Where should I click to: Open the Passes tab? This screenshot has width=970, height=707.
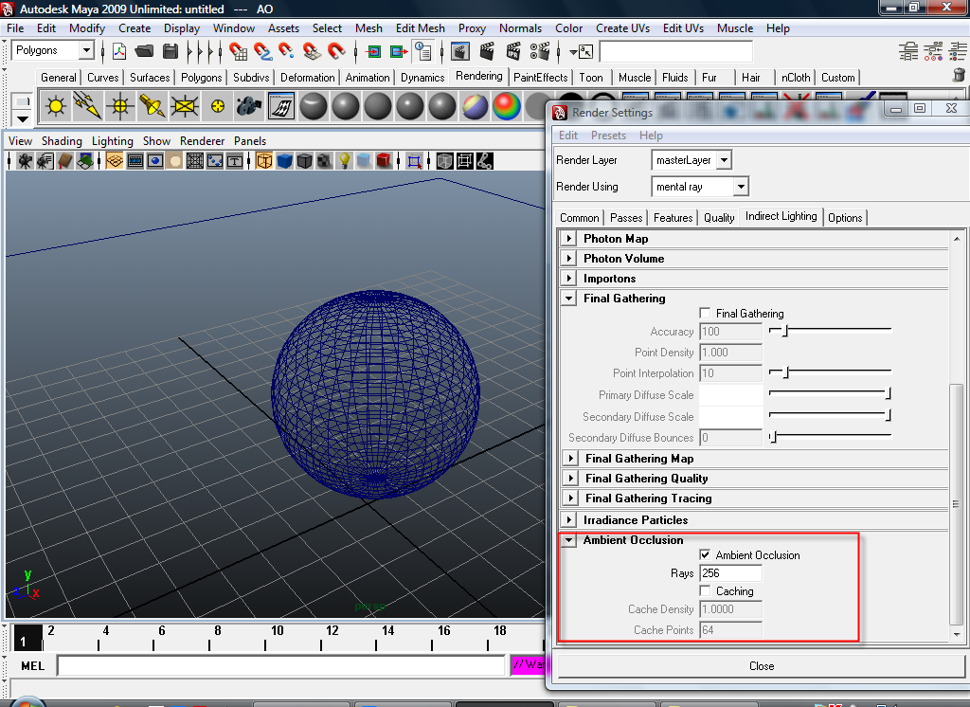pyautogui.click(x=626, y=218)
